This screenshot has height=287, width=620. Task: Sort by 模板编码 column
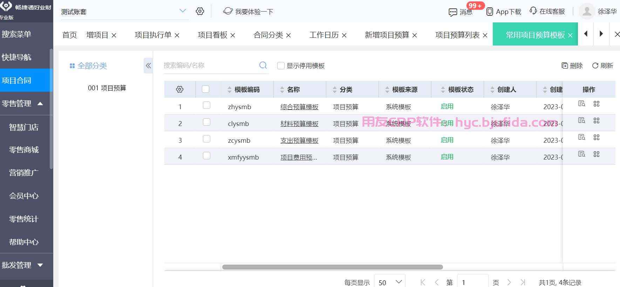point(230,90)
